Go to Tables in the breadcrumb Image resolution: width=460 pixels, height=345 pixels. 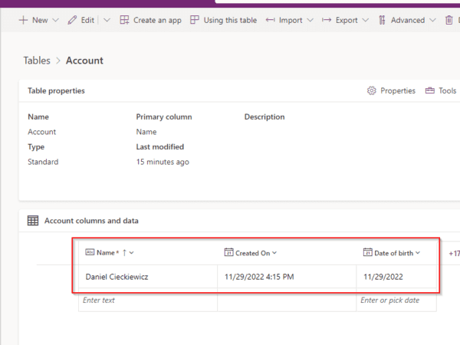[x=36, y=61]
